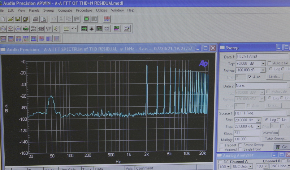290x170 pixels.
Task: Open the Switcher panel icon
Action: coord(74,29)
